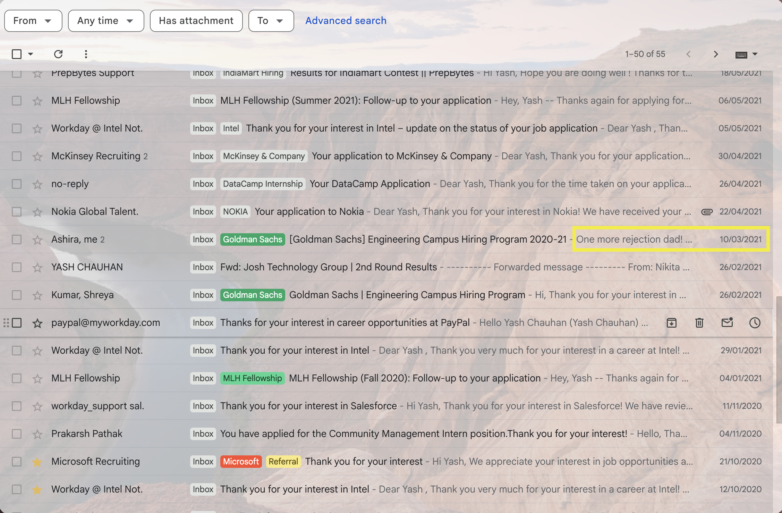The image size is (782, 513).
Task: Unstar the Workday Intel 12/10/2020 email
Action: (37, 490)
